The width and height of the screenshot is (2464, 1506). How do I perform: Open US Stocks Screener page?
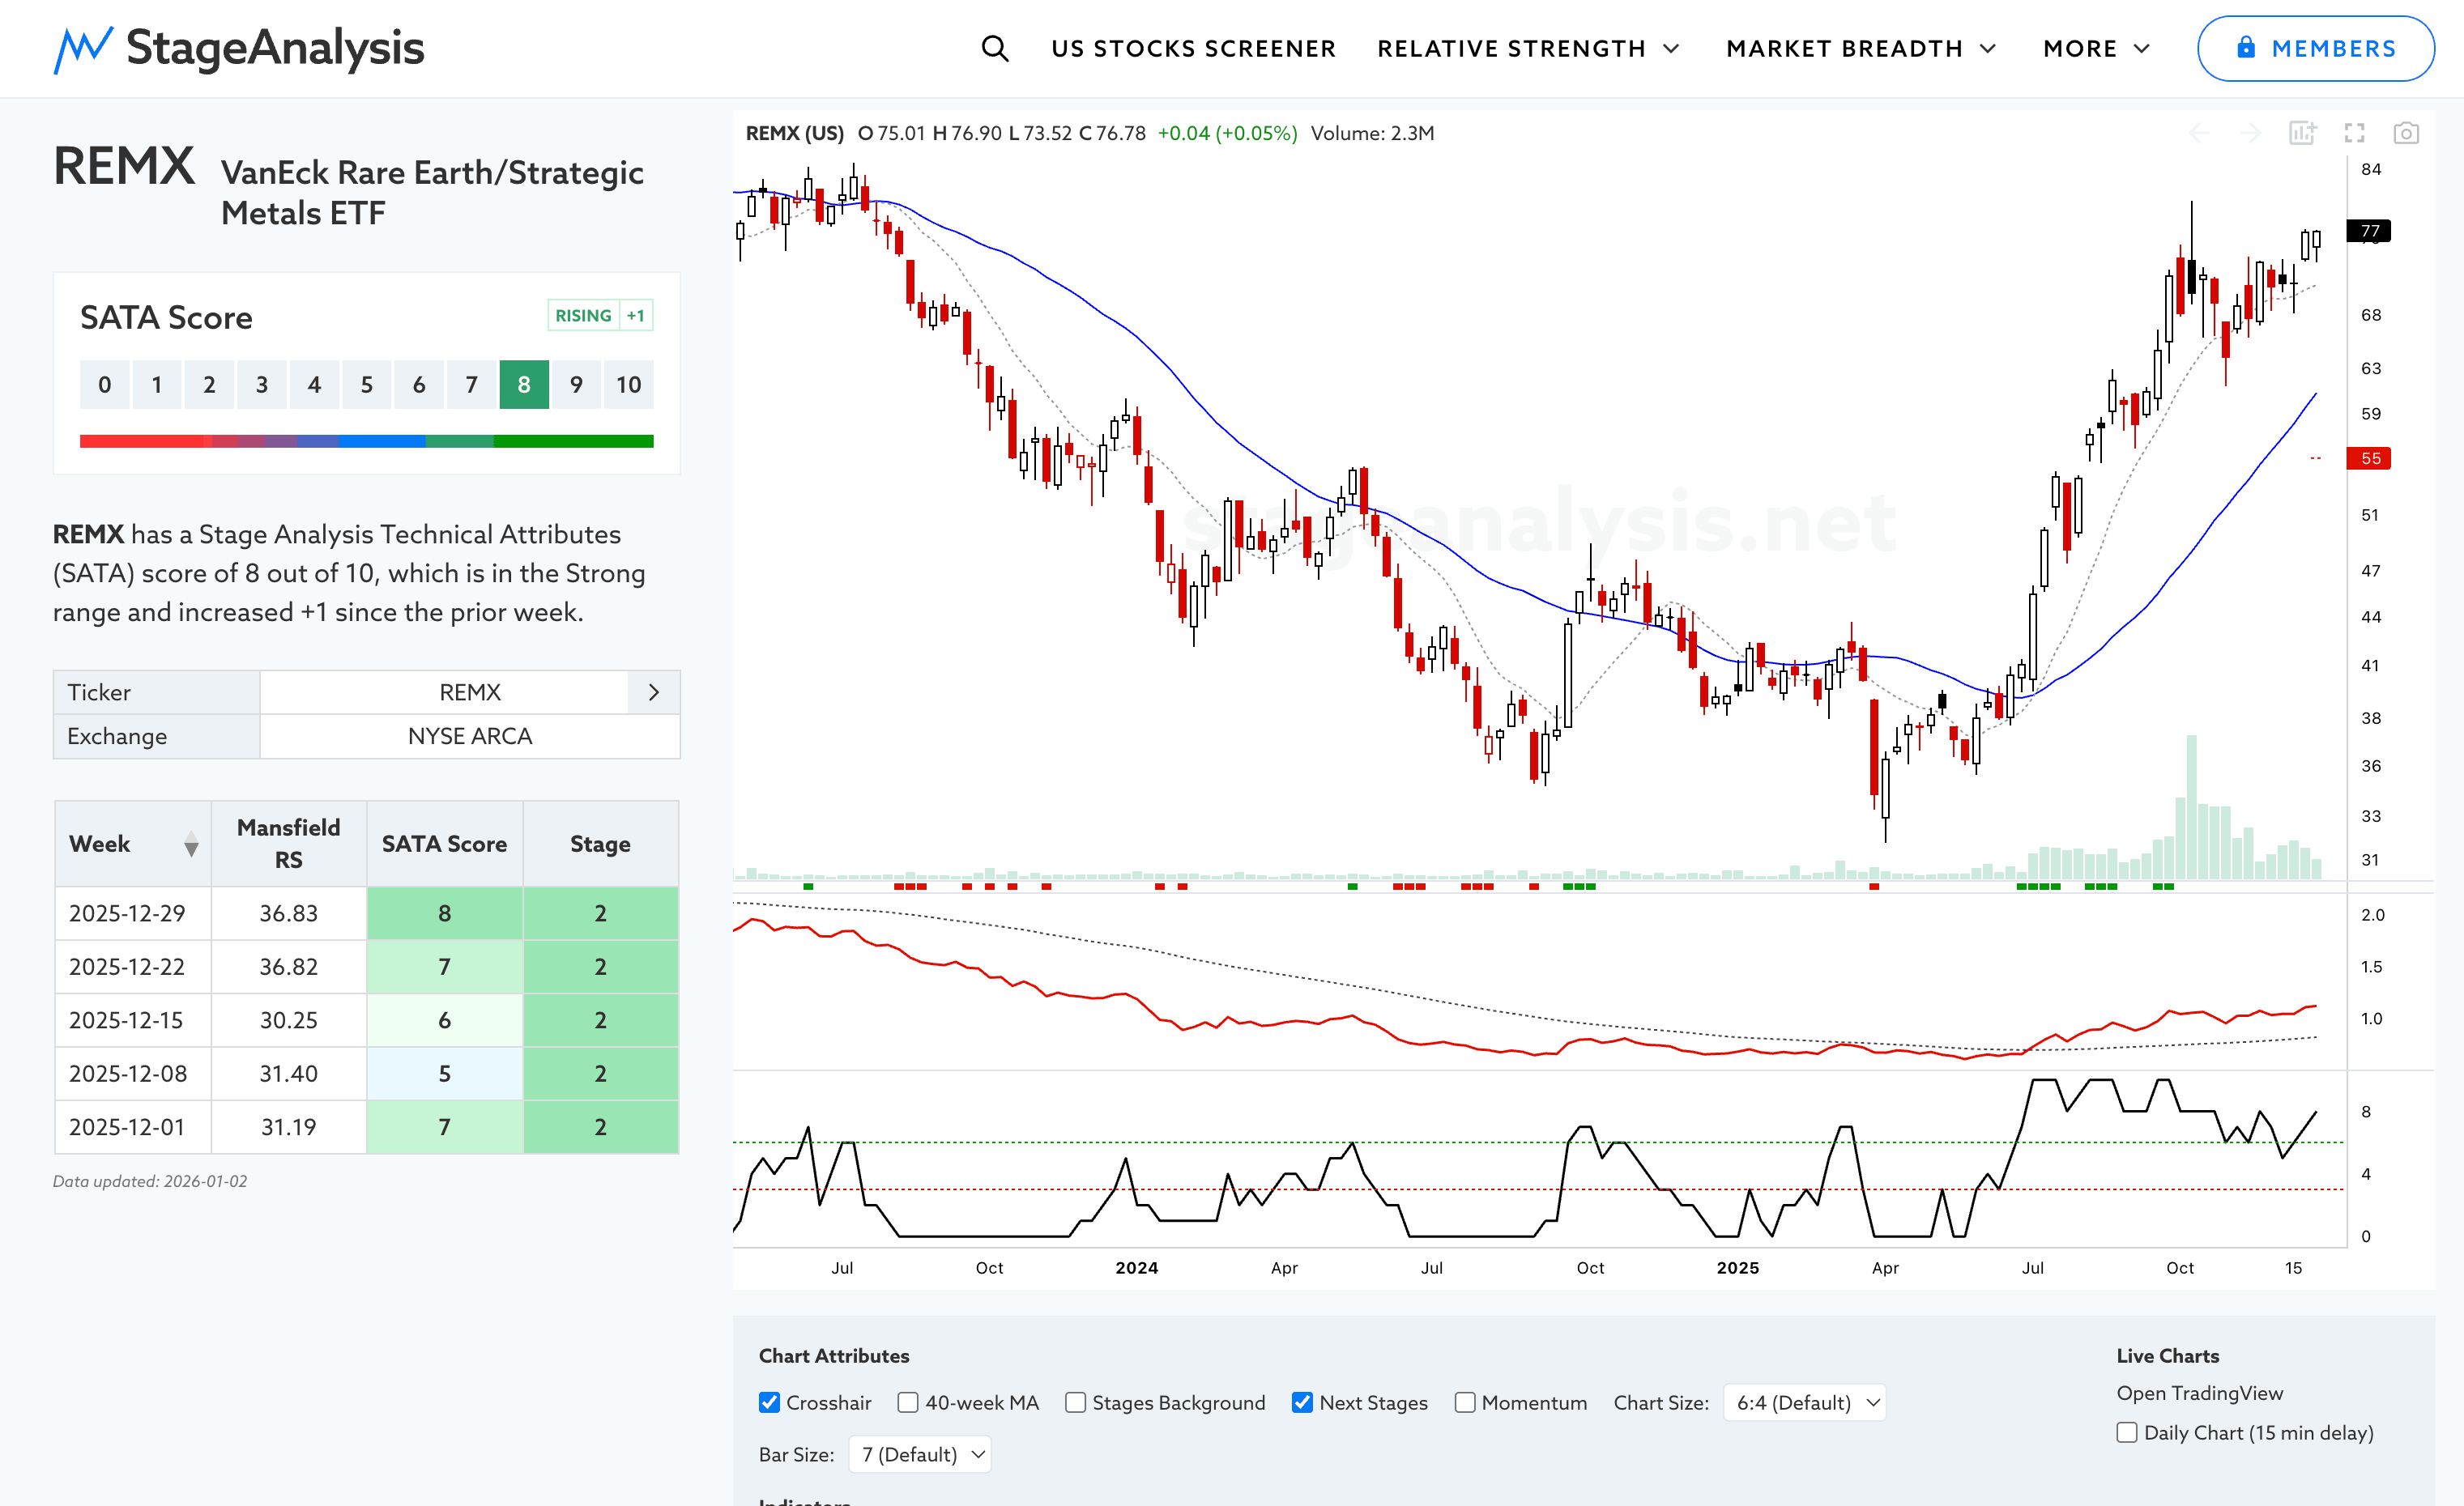(1193, 48)
